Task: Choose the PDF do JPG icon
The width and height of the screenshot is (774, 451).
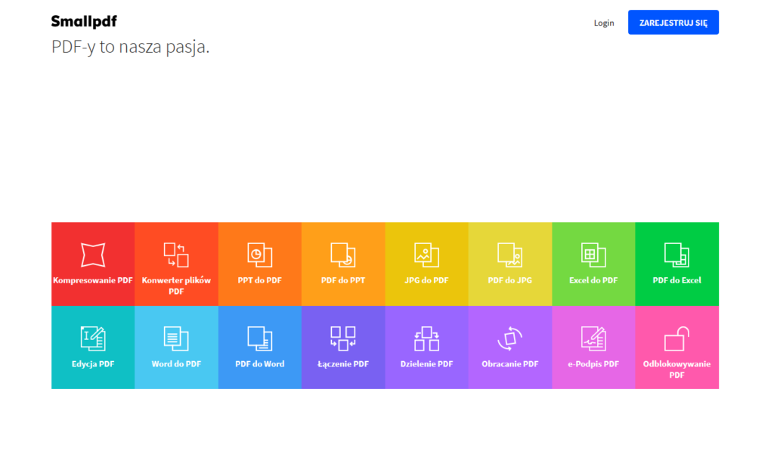Action: pos(509,255)
